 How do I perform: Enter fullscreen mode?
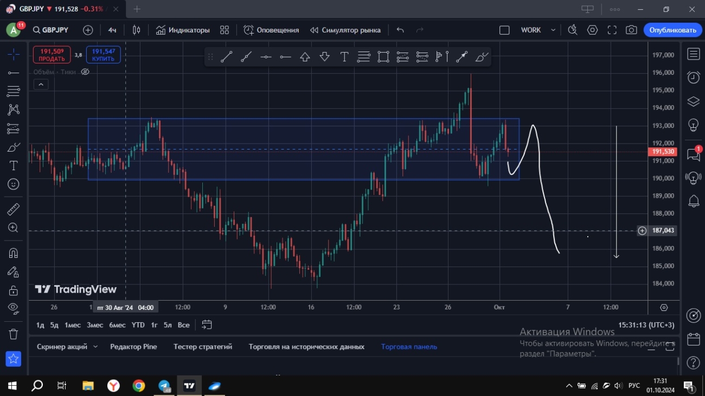click(612, 30)
